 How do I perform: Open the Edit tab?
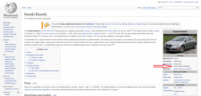144,8
